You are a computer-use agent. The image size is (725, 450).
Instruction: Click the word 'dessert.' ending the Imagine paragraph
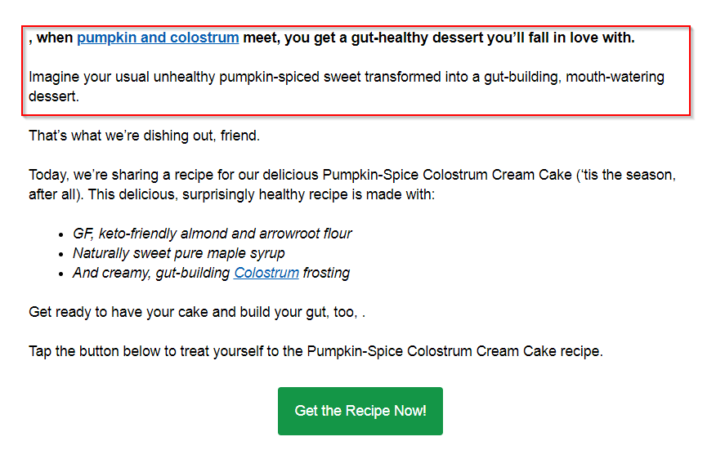click(x=54, y=96)
